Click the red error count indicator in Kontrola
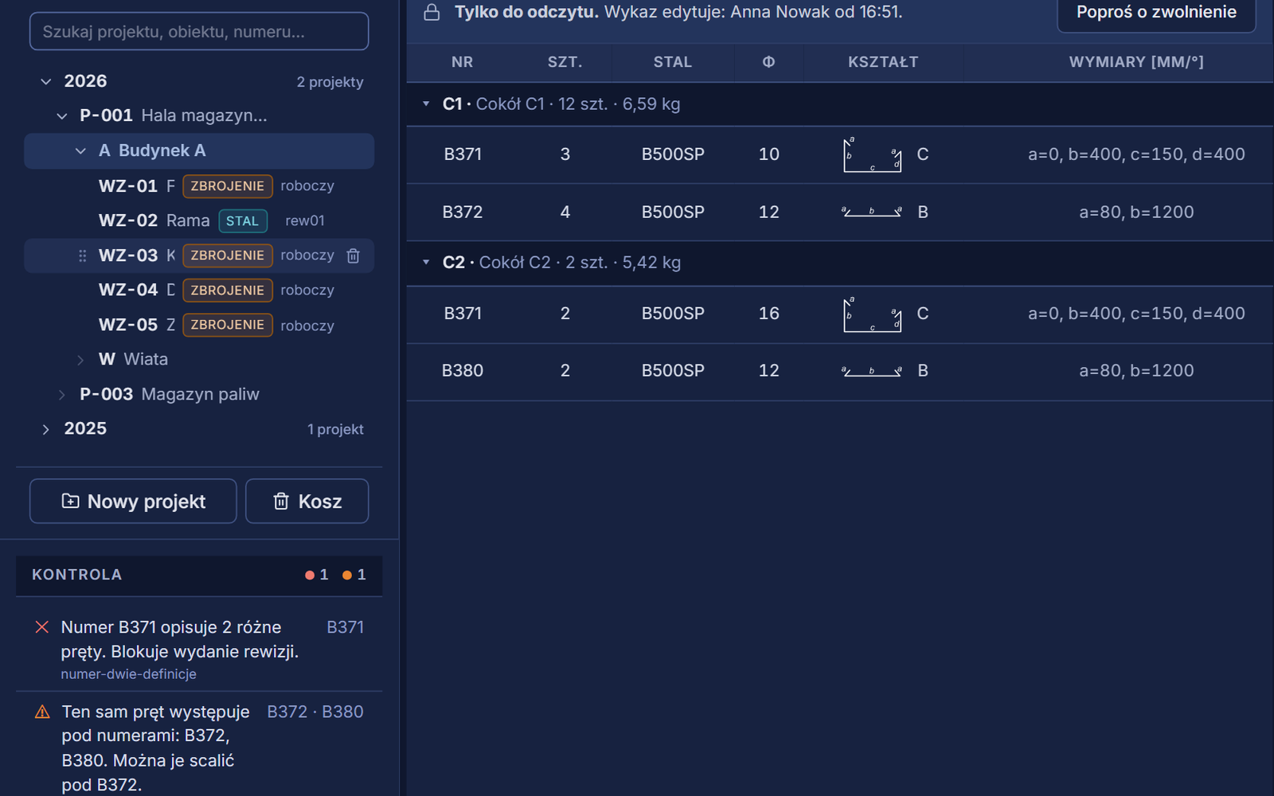The height and width of the screenshot is (796, 1274). (x=317, y=575)
